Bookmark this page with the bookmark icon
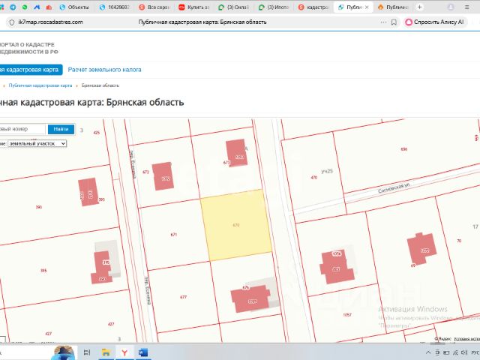 click(x=394, y=22)
